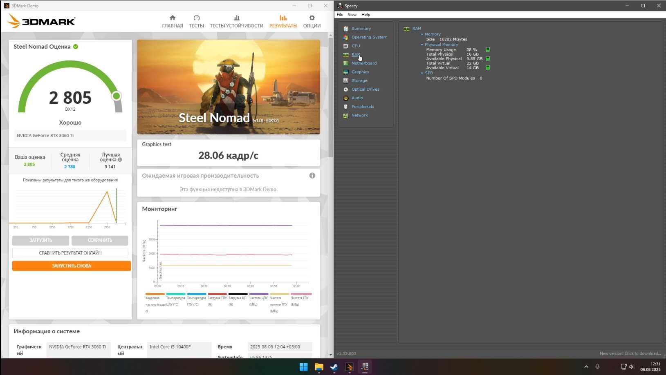Show hidden tray icons chevron
The image size is (666, 375).
click(586, 367)
